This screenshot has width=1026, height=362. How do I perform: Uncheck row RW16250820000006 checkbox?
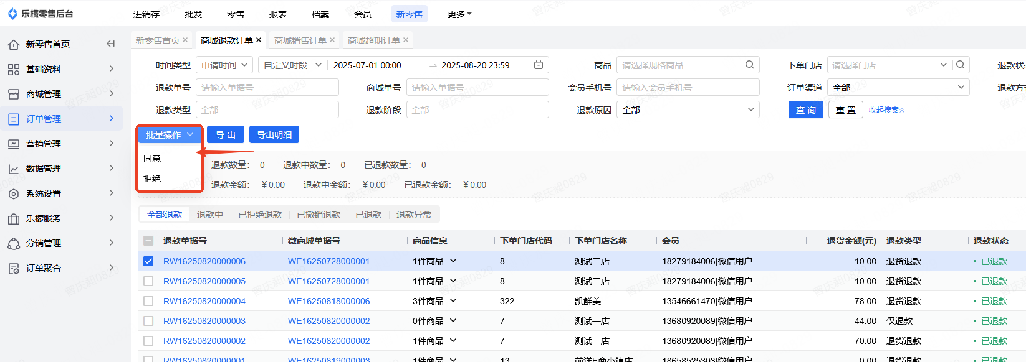coord(148,261)
